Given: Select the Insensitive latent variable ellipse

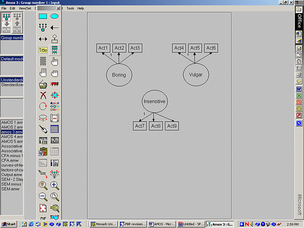Looking at the screenshot, I should [x=154, y=101].
